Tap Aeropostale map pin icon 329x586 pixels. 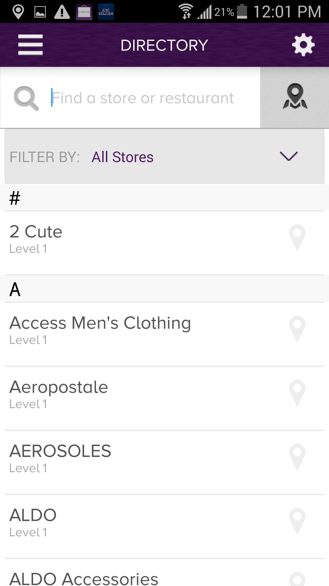click(297, 393)
